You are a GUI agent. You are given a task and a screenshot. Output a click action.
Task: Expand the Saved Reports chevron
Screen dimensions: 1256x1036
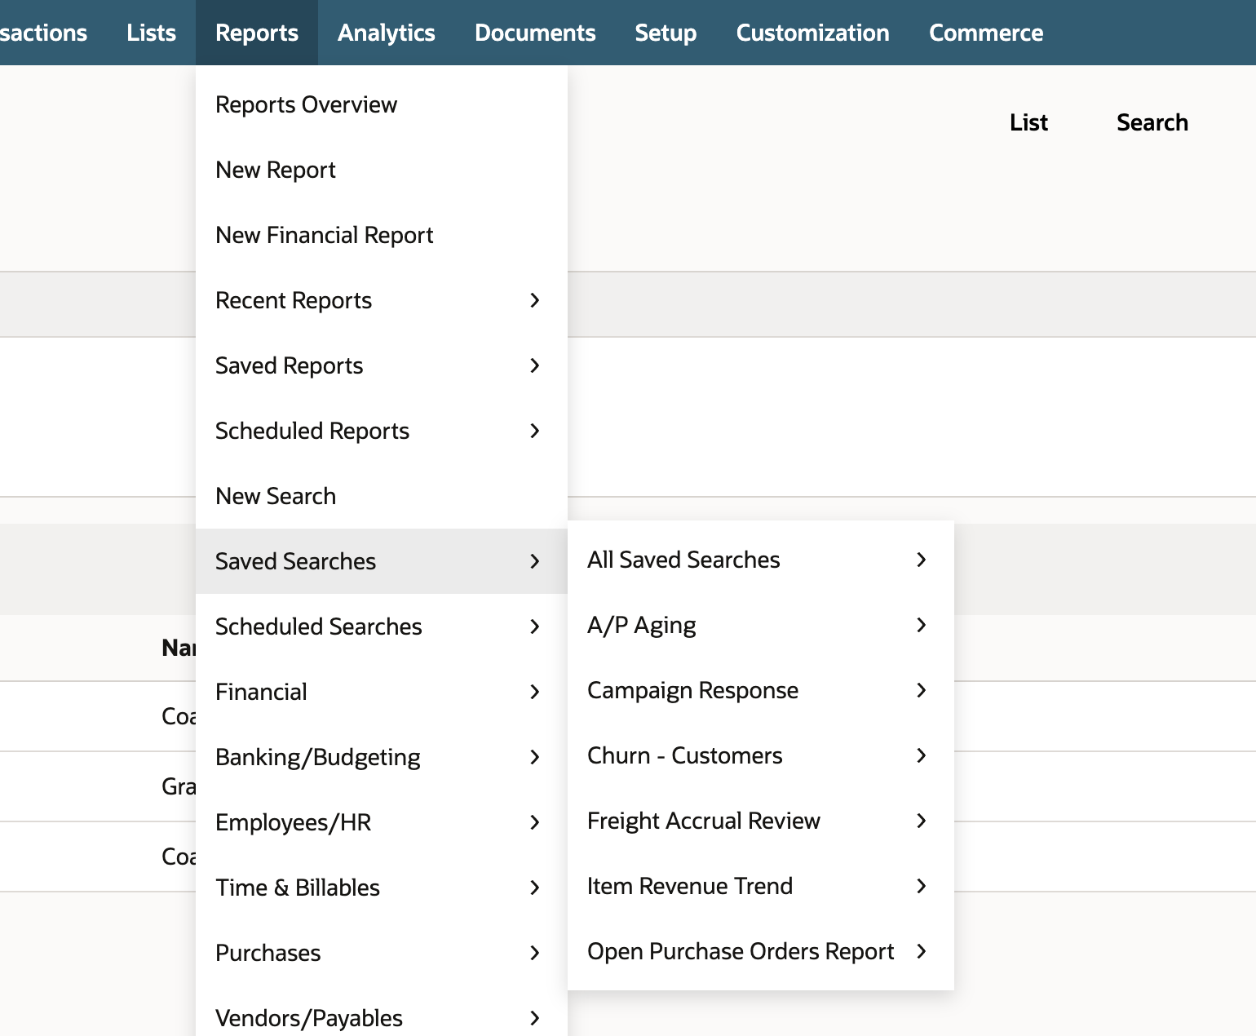(535, 365)
